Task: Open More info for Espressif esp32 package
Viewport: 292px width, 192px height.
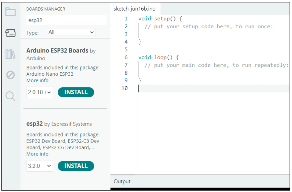Action: (37, 154)
